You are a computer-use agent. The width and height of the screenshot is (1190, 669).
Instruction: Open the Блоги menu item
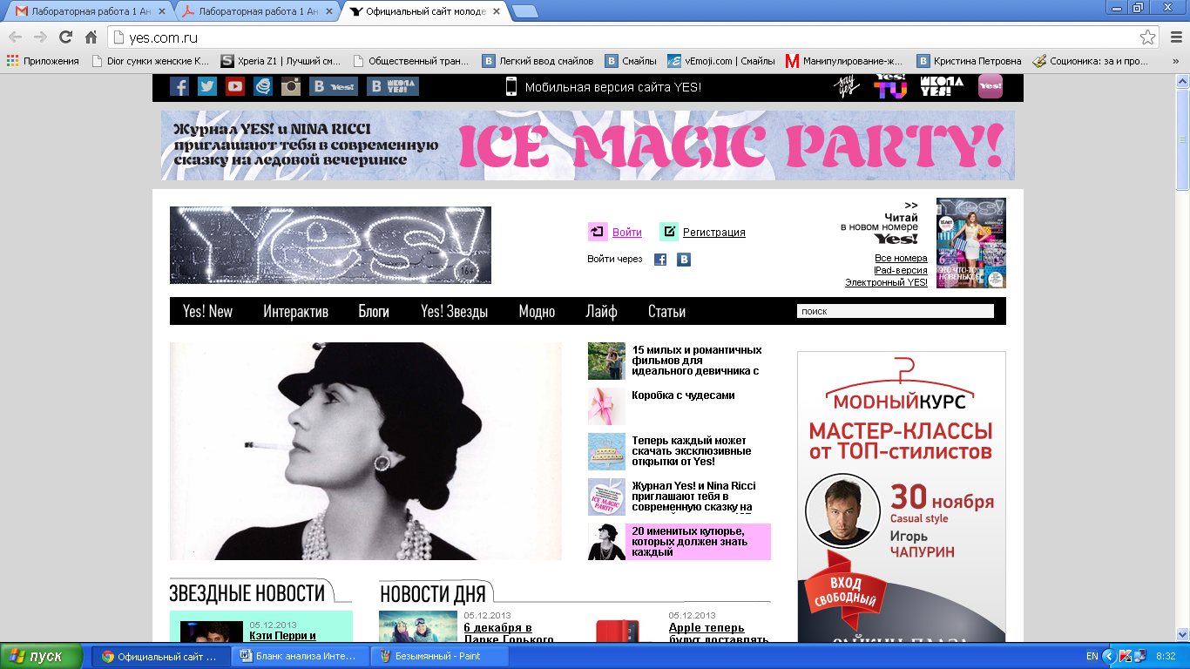(x=374, y=311)
